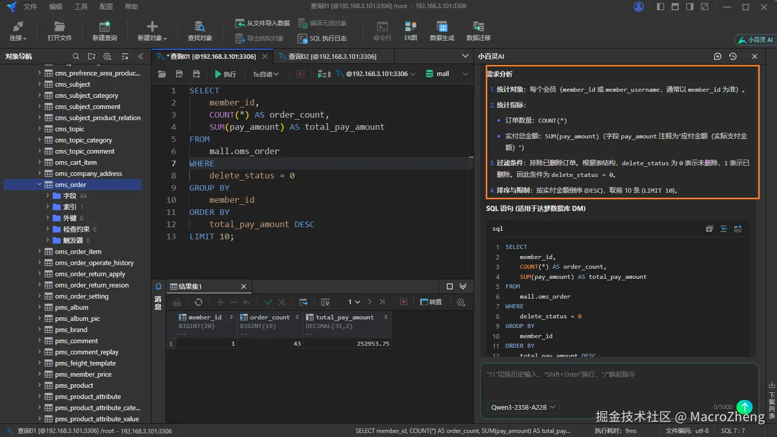Close the 结果集1 tab
This screenshot has width=777, height=437.
(244, 286)
